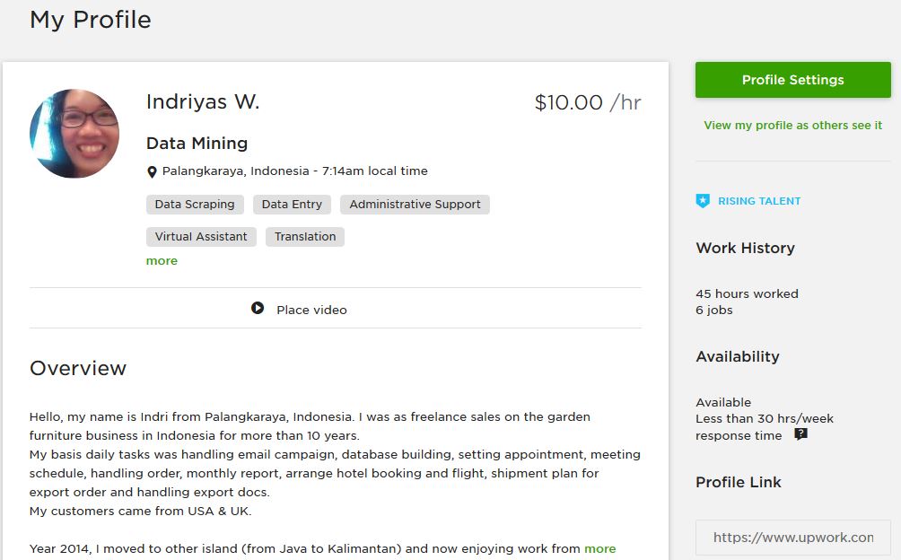This screenshot has width=901, height=560.
Task: Expand more skills under Virtual Assistant
Action: (x=162, y=261)
